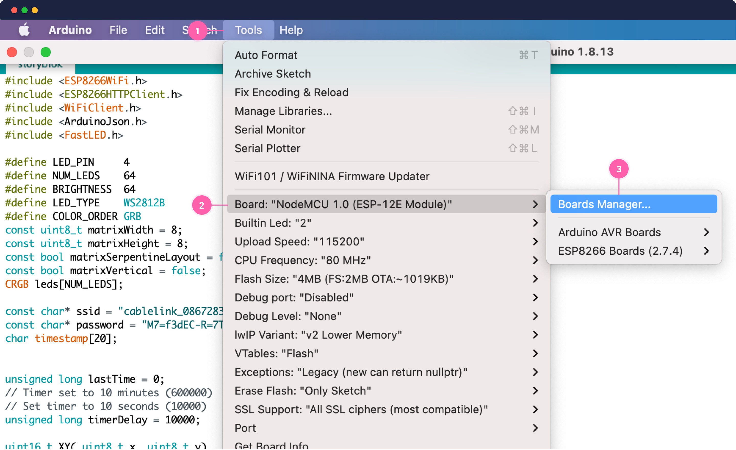Click the NUM_LEDS define line
Screen dimensions: 736x450
pos(71,176)
